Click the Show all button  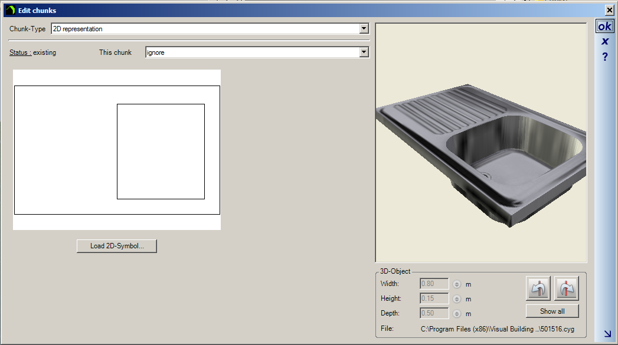552,311
